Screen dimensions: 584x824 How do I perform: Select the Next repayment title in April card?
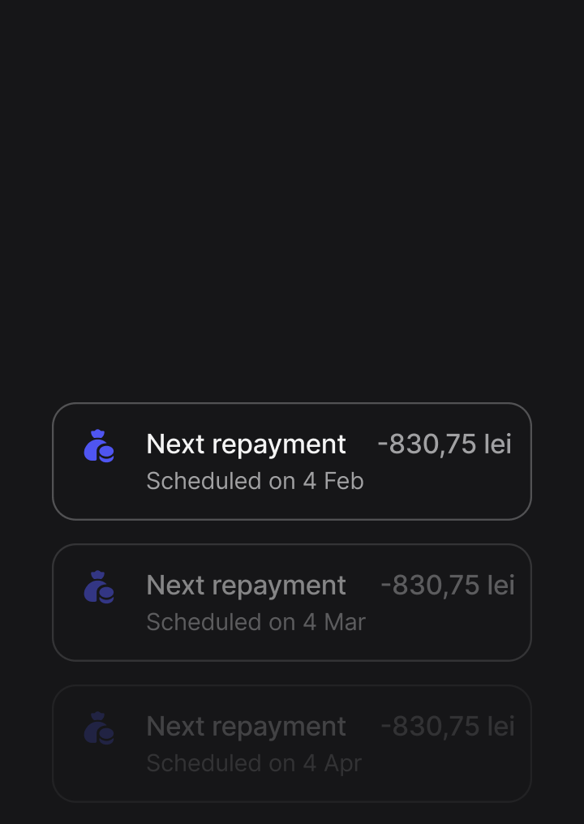(x=246, y=727)
